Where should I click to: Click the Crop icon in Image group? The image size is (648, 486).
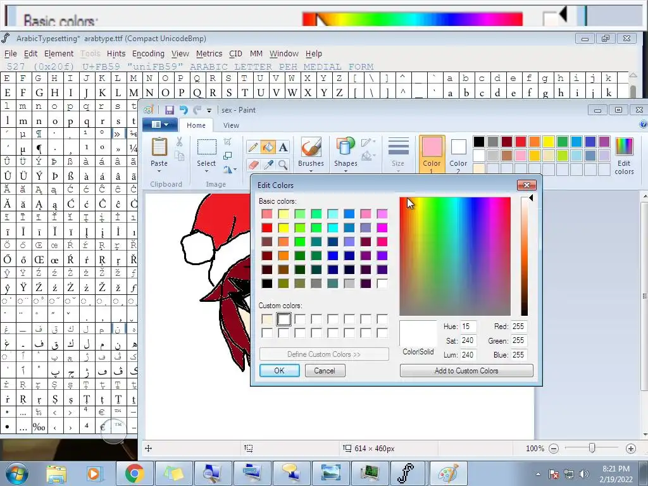point(227,142)
